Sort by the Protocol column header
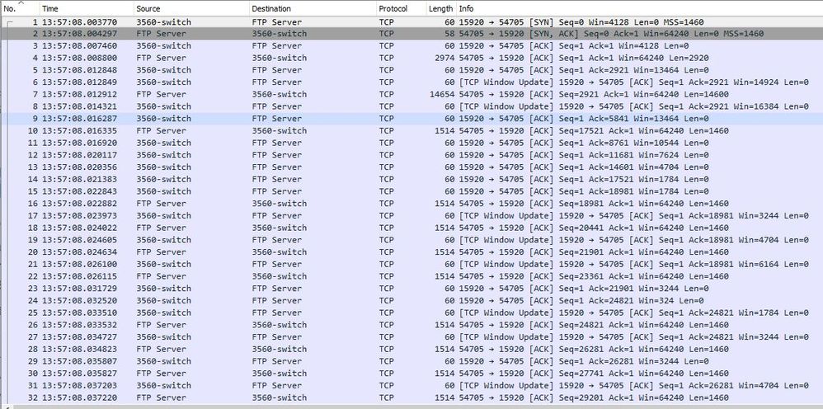This screenshot has width=823, height=409. pyautogui.click(x=401, y=8)
